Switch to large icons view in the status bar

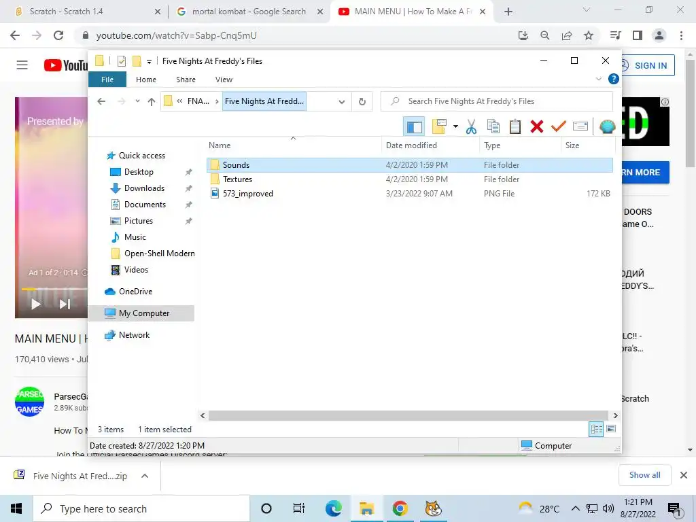tap(611, 429)
